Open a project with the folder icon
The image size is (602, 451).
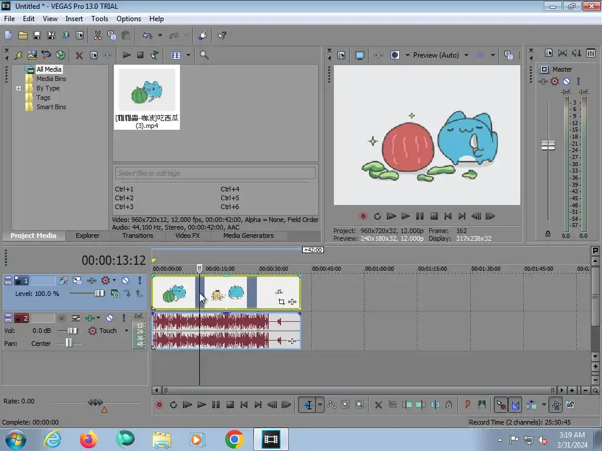23,35
